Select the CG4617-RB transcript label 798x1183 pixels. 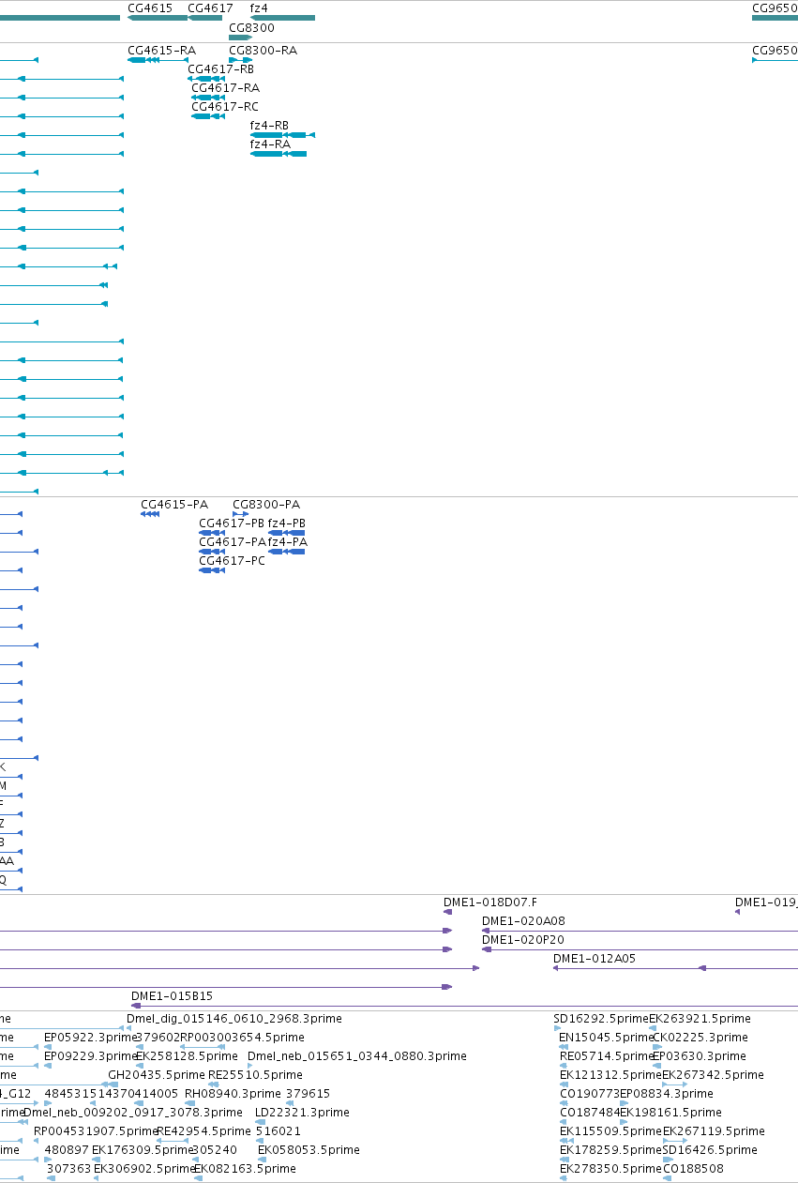click(220, 69)
